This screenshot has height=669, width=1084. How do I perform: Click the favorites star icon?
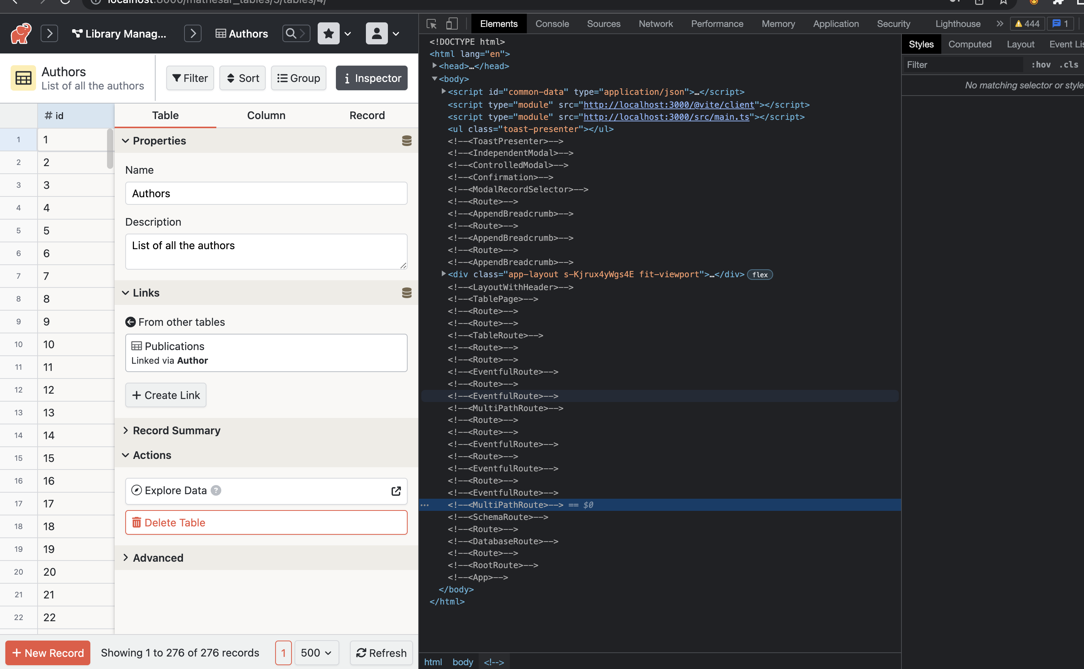click(328, 33)
